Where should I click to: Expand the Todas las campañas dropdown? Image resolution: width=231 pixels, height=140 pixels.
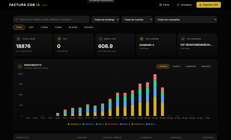pyautogui.click(x=186, y=19)
